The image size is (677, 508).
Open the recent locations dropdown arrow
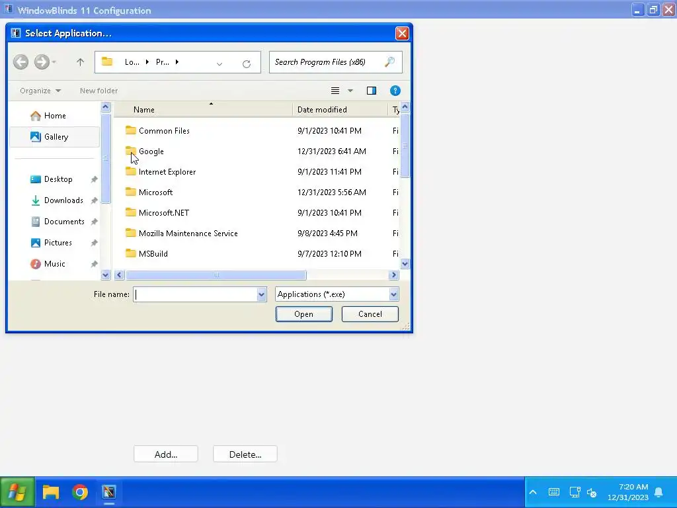tap(54, 62)
